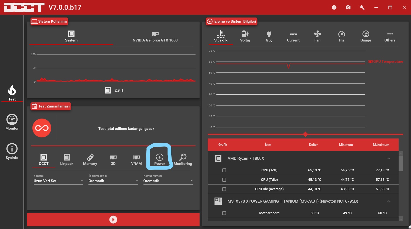Select the Power test
The image size is (411, 229).
pyautogui.click(x=160, y=160)
